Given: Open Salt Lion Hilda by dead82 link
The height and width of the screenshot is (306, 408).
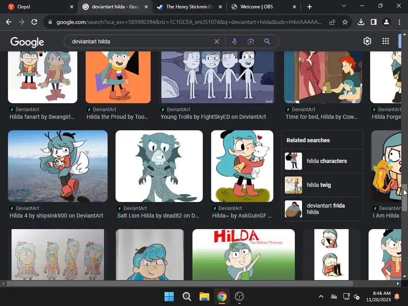Looking at the screenshot, I should click(x=158, y=216).
